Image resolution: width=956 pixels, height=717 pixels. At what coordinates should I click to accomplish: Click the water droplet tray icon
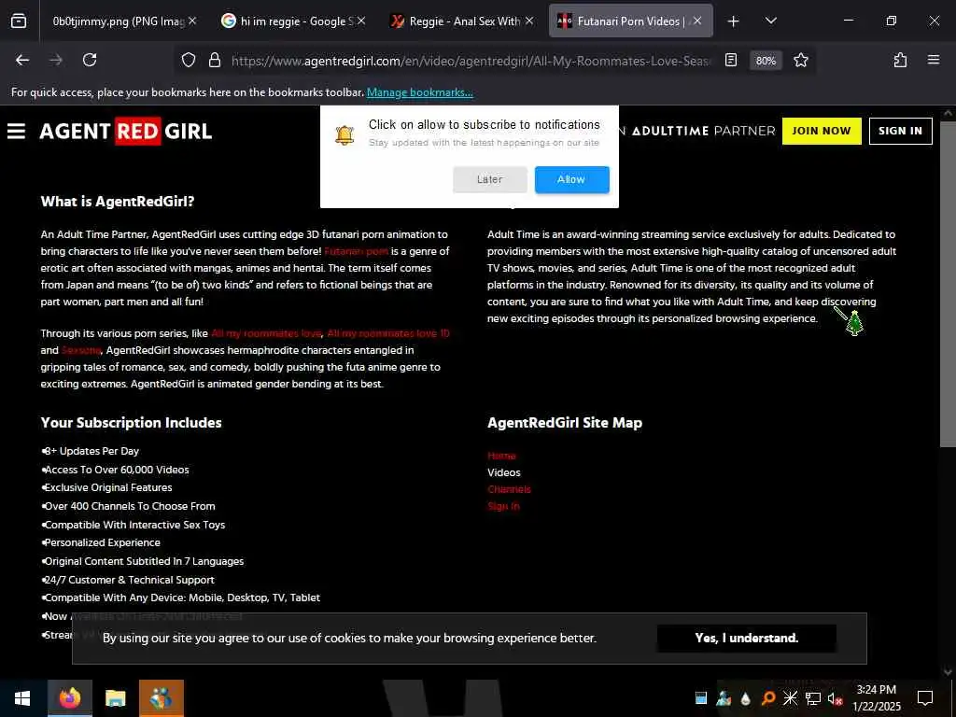coord(746,698)
